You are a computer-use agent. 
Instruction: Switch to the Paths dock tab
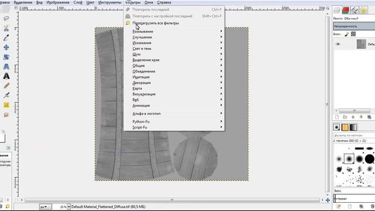pos(354,11)
